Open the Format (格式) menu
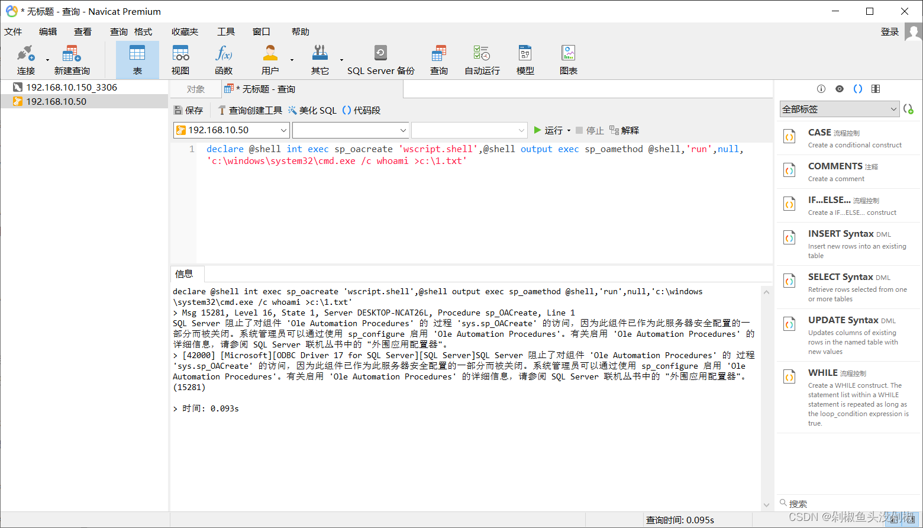The width and height of the screenshot is (923, 528). (x=143, y=32)
